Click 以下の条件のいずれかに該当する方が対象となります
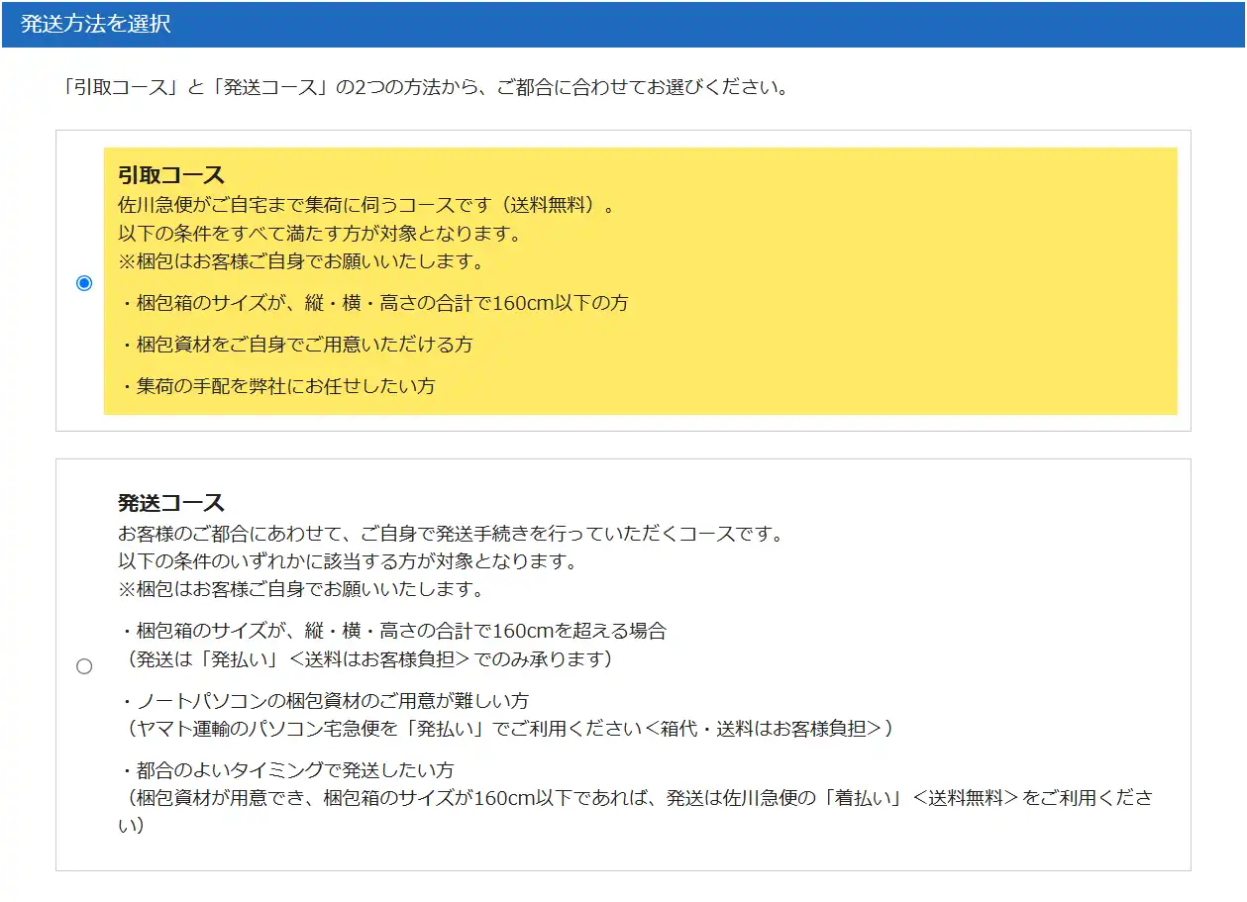This screenshot has width=1247, height=902. (x=348, y=561)
